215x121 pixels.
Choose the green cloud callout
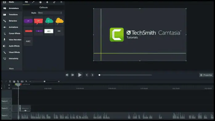point(49,21)
